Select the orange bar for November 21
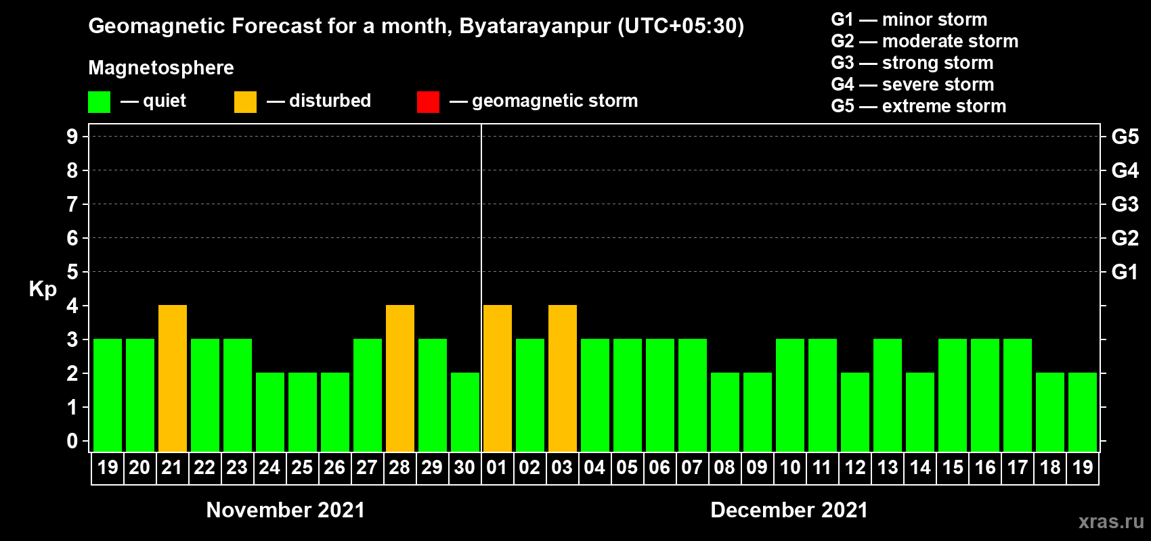The width and height of the screenshot is (1151, 541). click(173, 378)
